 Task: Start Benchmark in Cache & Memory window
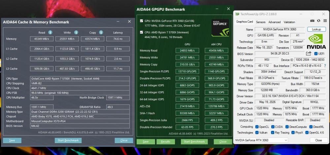tap(68, 140)
